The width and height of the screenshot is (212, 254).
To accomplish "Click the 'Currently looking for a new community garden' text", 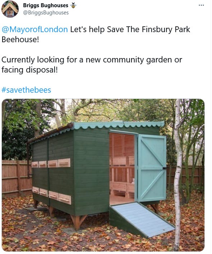I will 92,60.
